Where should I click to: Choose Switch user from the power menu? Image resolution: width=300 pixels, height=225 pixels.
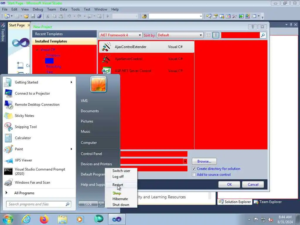click(121, 171)
